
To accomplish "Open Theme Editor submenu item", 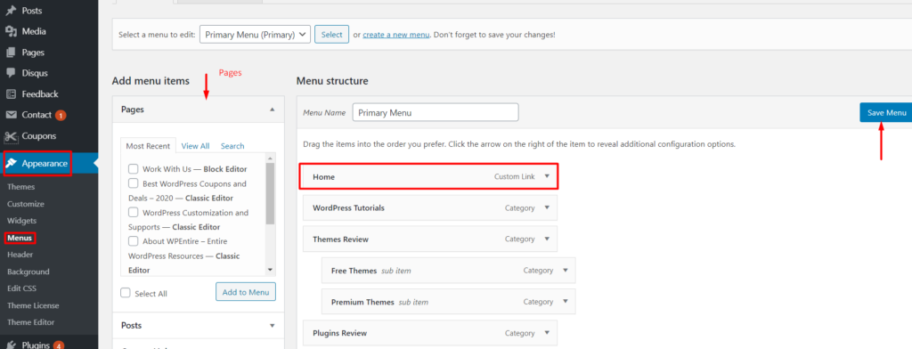I will pos(31,322).
